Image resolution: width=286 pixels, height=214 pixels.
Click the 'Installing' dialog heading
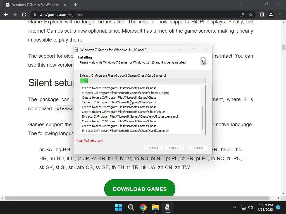click(85, 57)
